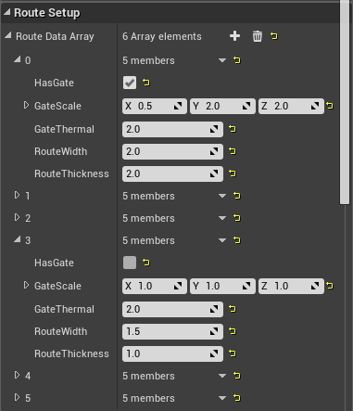Uncheck HasGate for array element 0

[130, 83]
